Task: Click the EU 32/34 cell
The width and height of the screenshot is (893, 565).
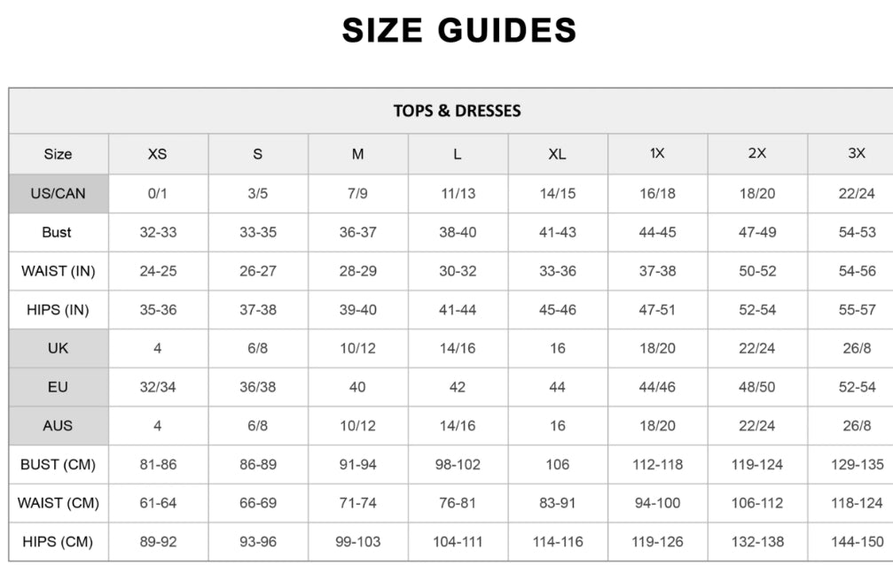Action: 157,387
